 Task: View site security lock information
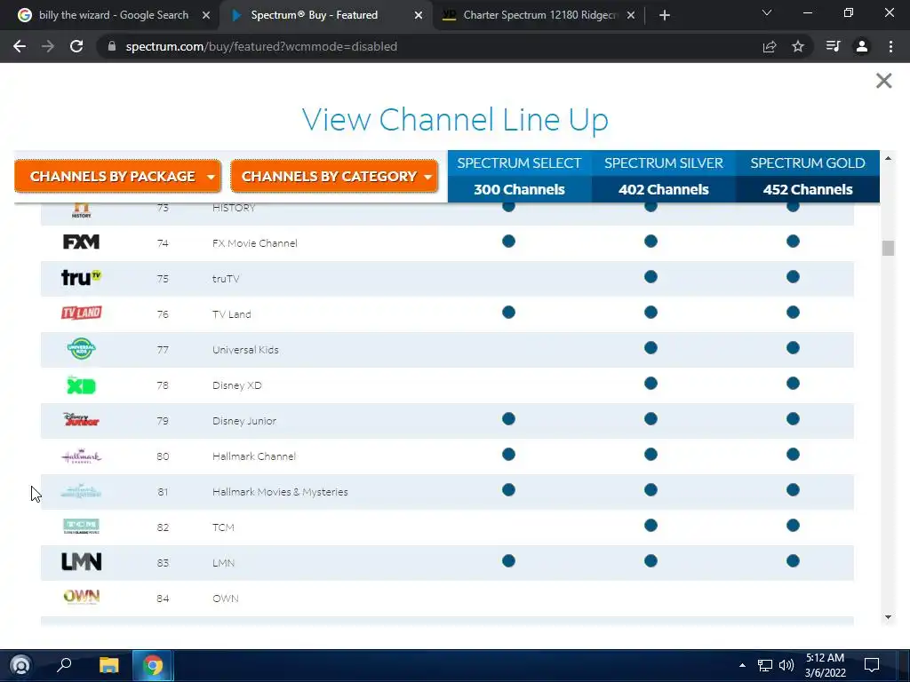pyautogui.click(x=112, y=46)
